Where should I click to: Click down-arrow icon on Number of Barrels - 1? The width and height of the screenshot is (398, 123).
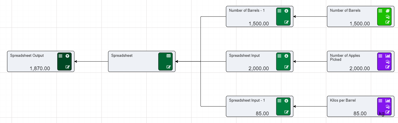[x=287, y=11]
